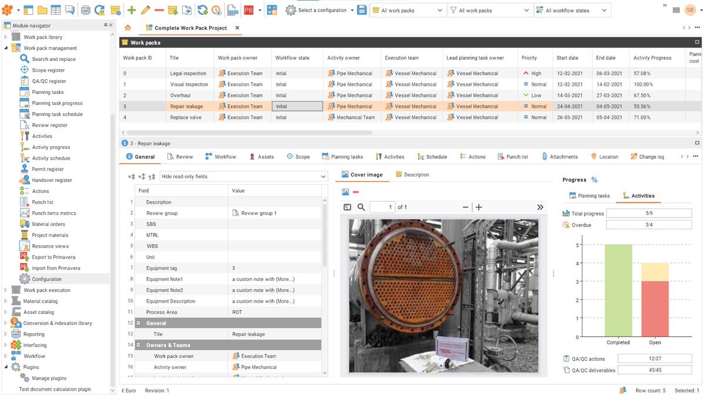Switch to the Description tab
705x396 pixels.
pyautogui.click(x=417, y=174)
